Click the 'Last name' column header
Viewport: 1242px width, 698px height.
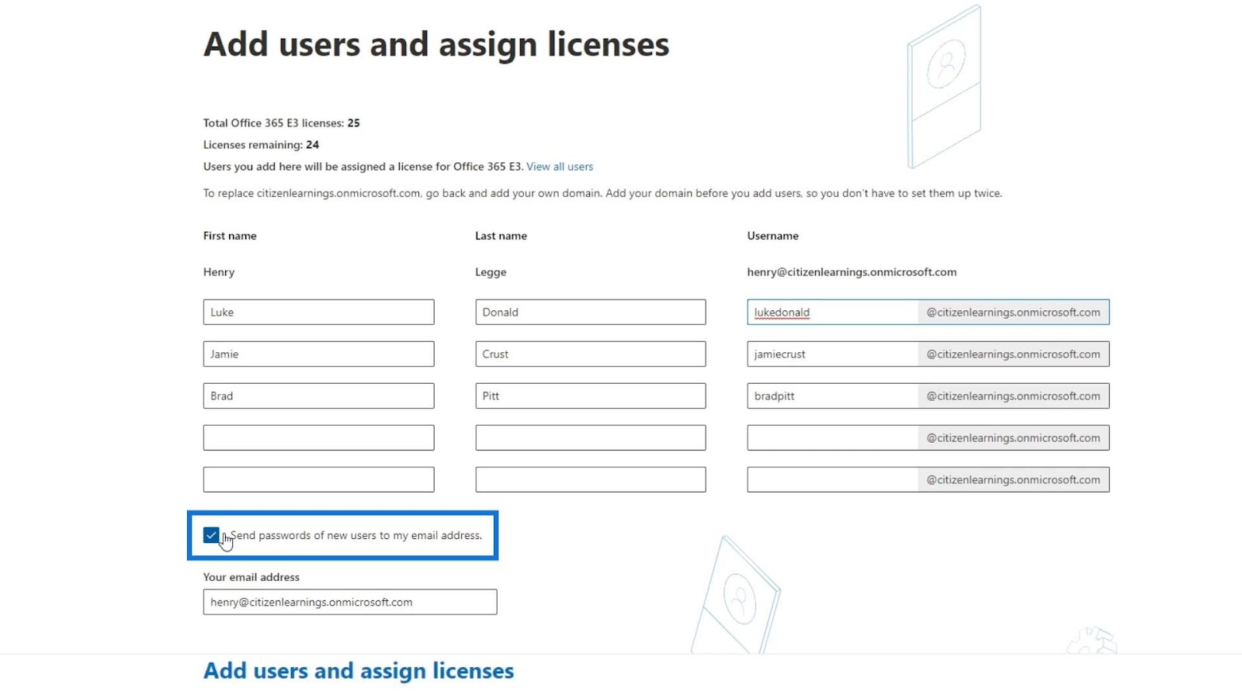click(501, 236)
